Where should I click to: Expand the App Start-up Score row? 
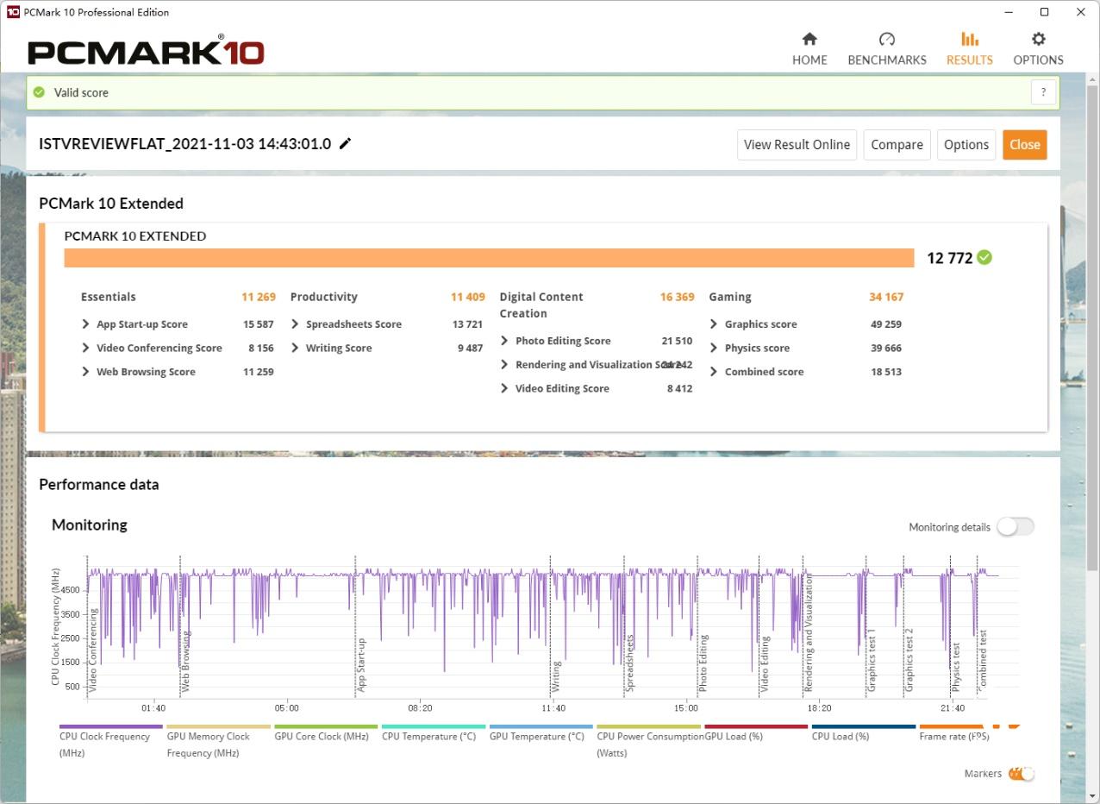pos(86,324)
